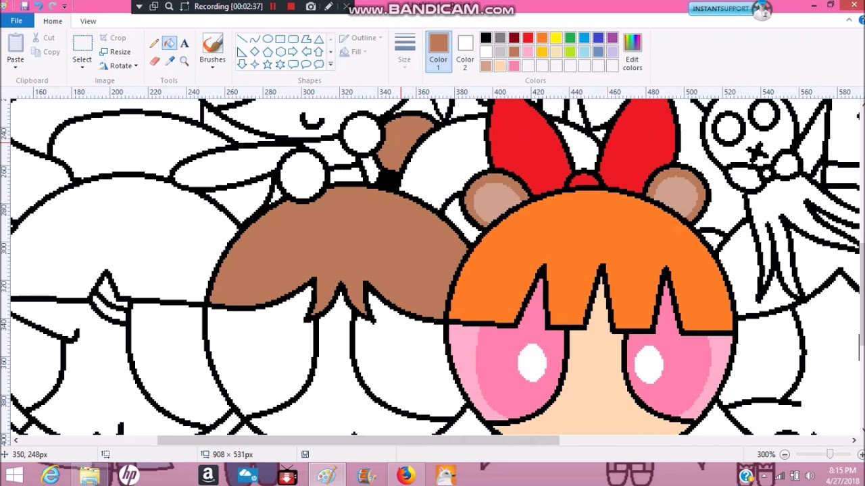
Task: Switch to the View tab
Action: (x=88, y=21)
